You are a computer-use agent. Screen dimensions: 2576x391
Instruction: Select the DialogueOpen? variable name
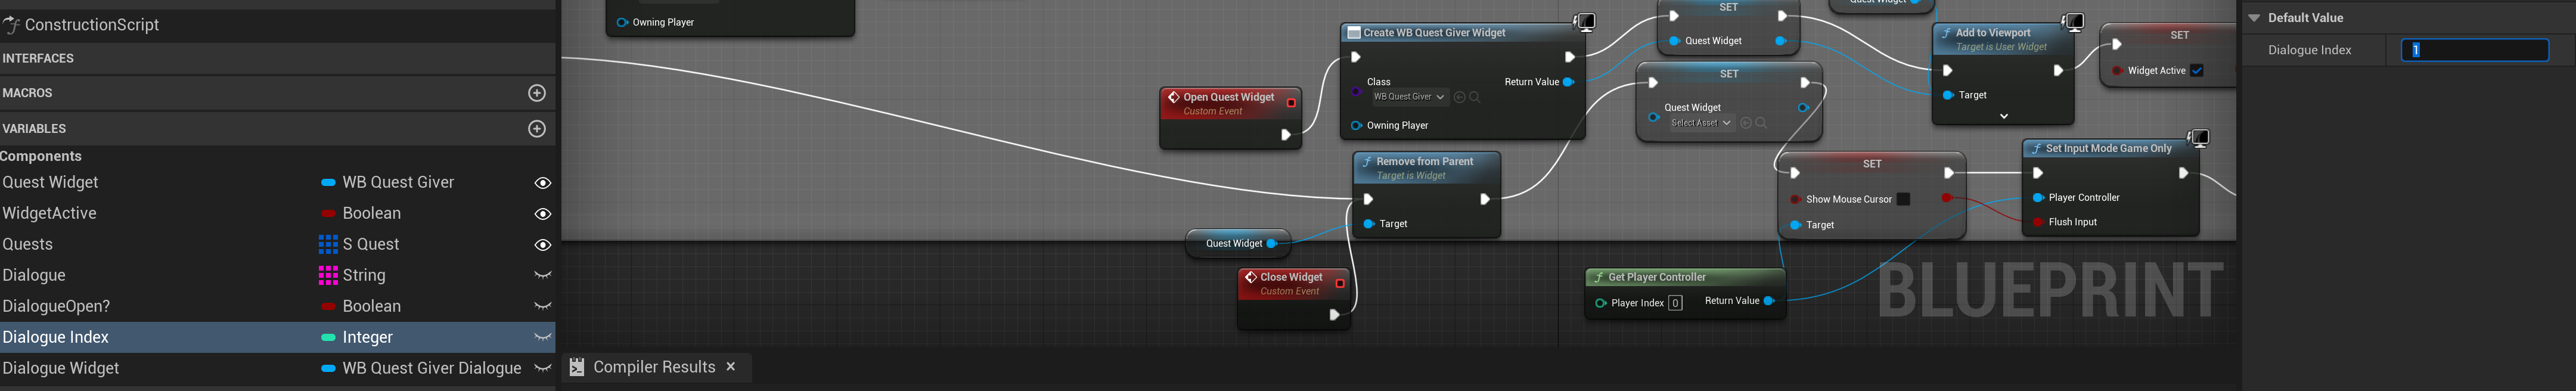click(56, 306)
